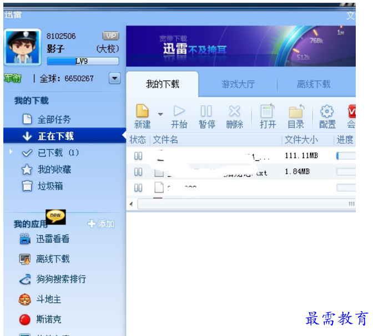The height and width of the screenshot is (336, 373).
Task: Open the dropdown beside 全球: 6650267
Action: pyautogui.click(x=115, y=78)
